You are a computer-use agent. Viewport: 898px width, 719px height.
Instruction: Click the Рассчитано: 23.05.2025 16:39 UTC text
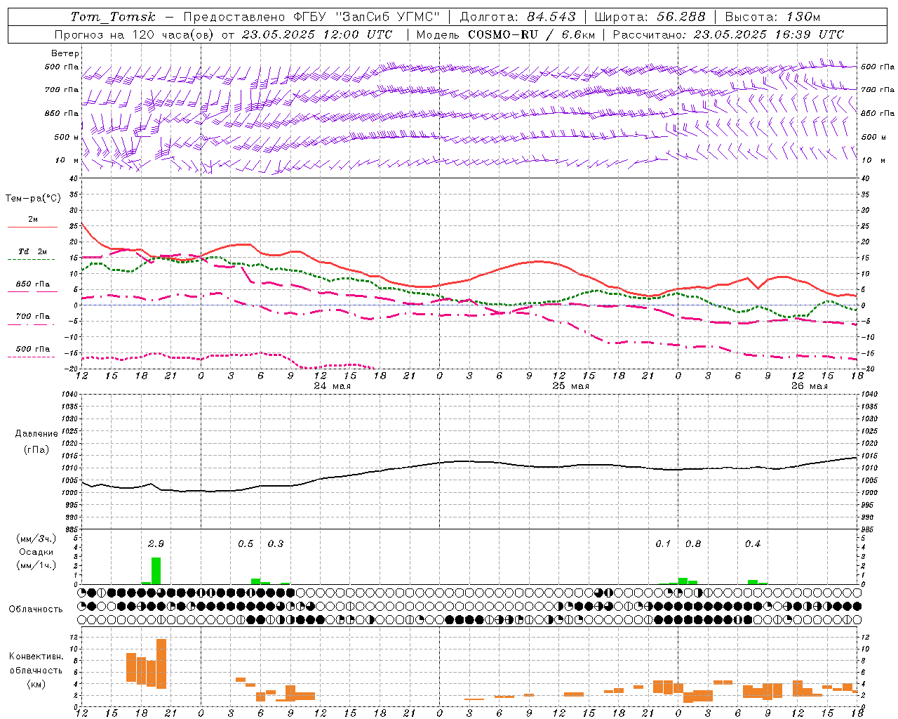tap(728, 34)
